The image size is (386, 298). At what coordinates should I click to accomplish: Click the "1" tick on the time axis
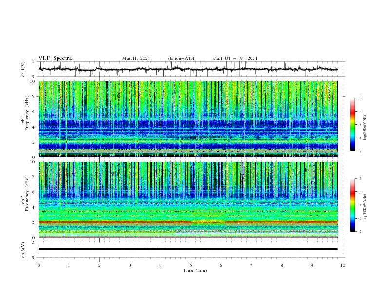coord(69,265)
